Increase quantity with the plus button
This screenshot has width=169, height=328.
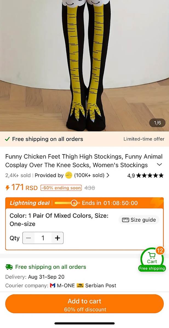tap(57, 238)
